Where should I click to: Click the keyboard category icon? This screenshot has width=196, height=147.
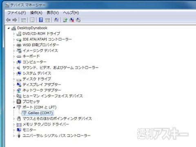19,56
